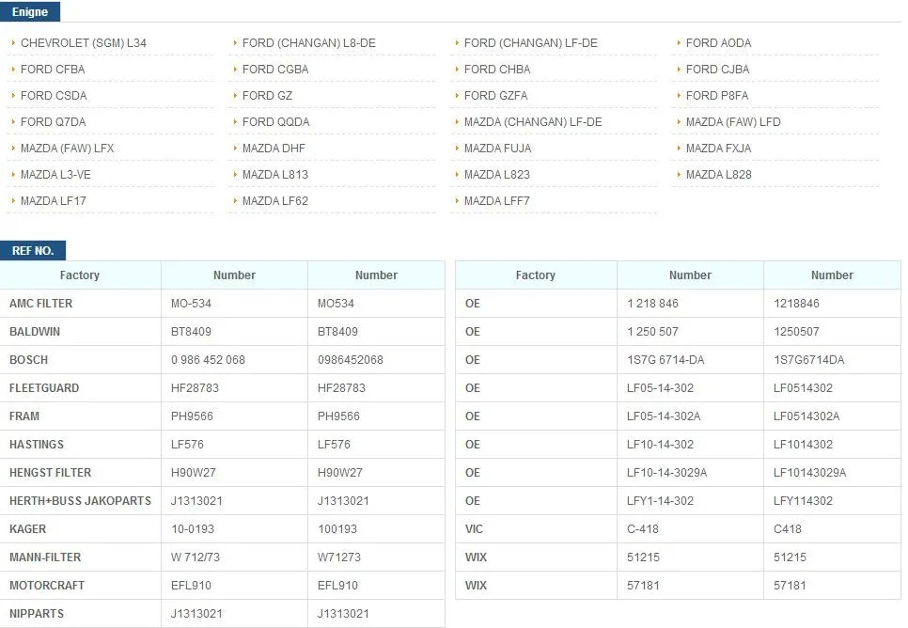Click WIX number 57181 in first Number column
The height and width of the screenshot is (628, 908).
(x=643, y=586)
